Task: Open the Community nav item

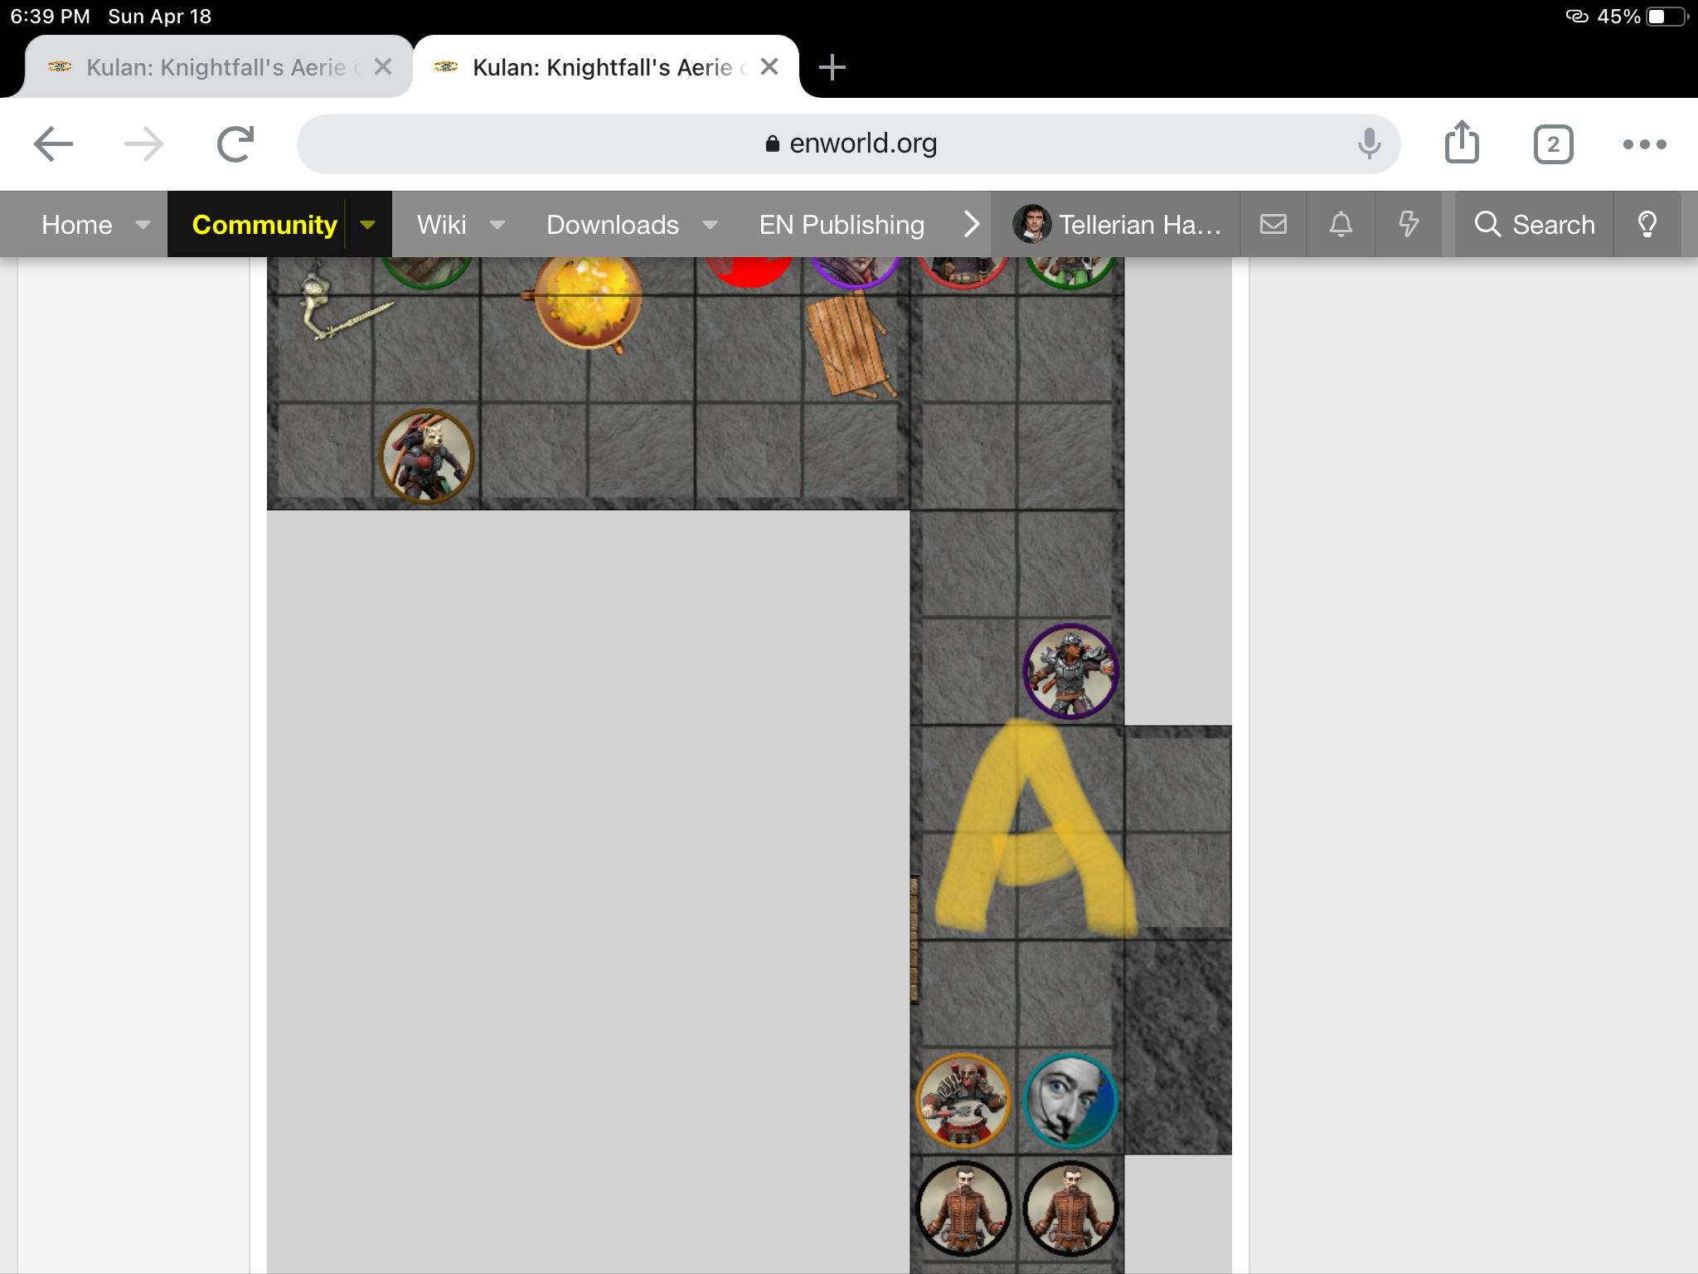Action: point(264,225)
